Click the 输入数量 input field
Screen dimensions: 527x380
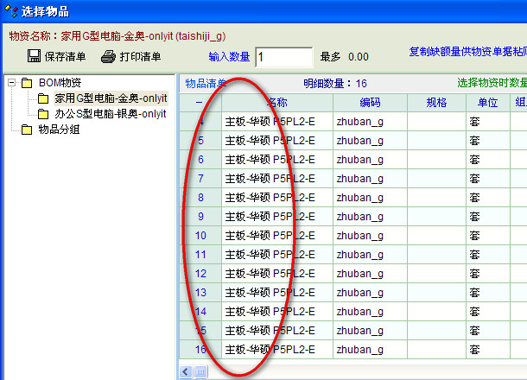(x=283, y=57)
